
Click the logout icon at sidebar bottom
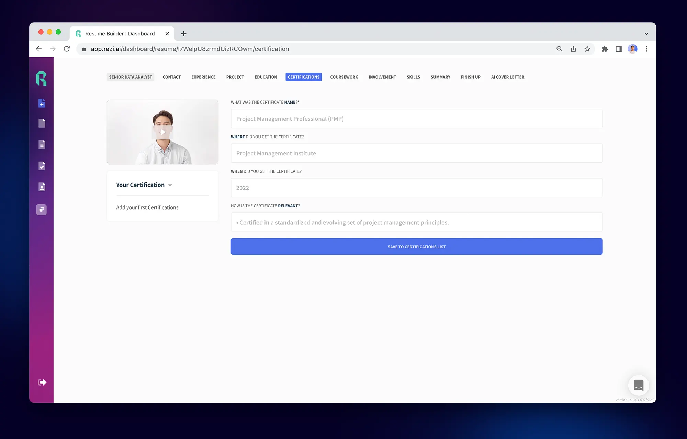click(41, 382)
